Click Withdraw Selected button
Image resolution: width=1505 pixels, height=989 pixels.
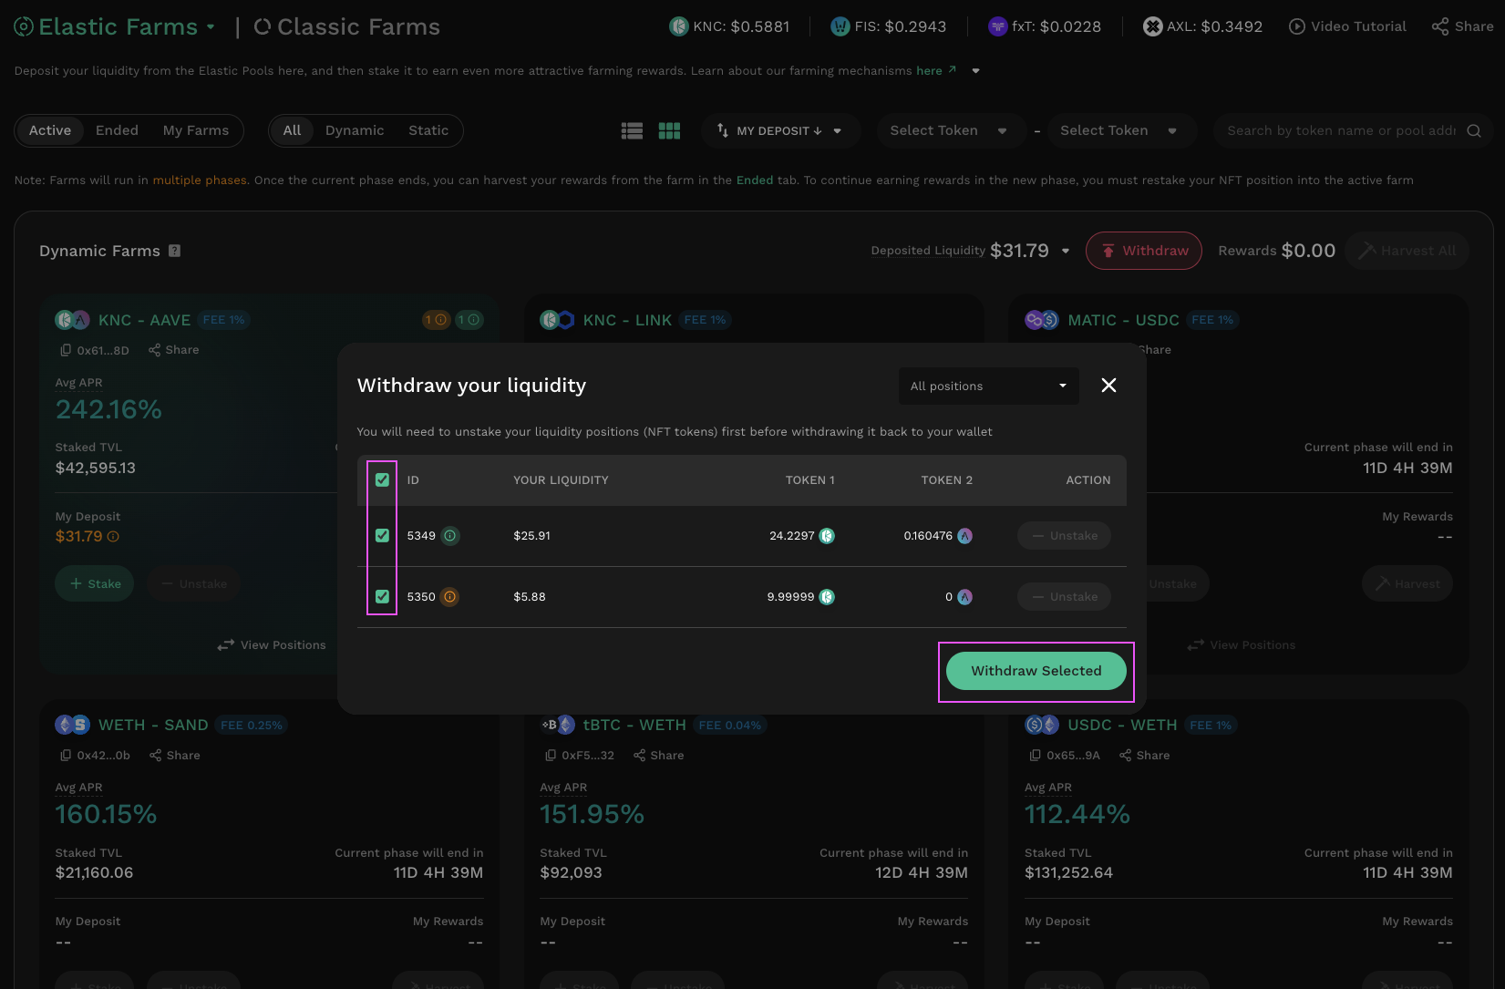tap(1036, 671)
